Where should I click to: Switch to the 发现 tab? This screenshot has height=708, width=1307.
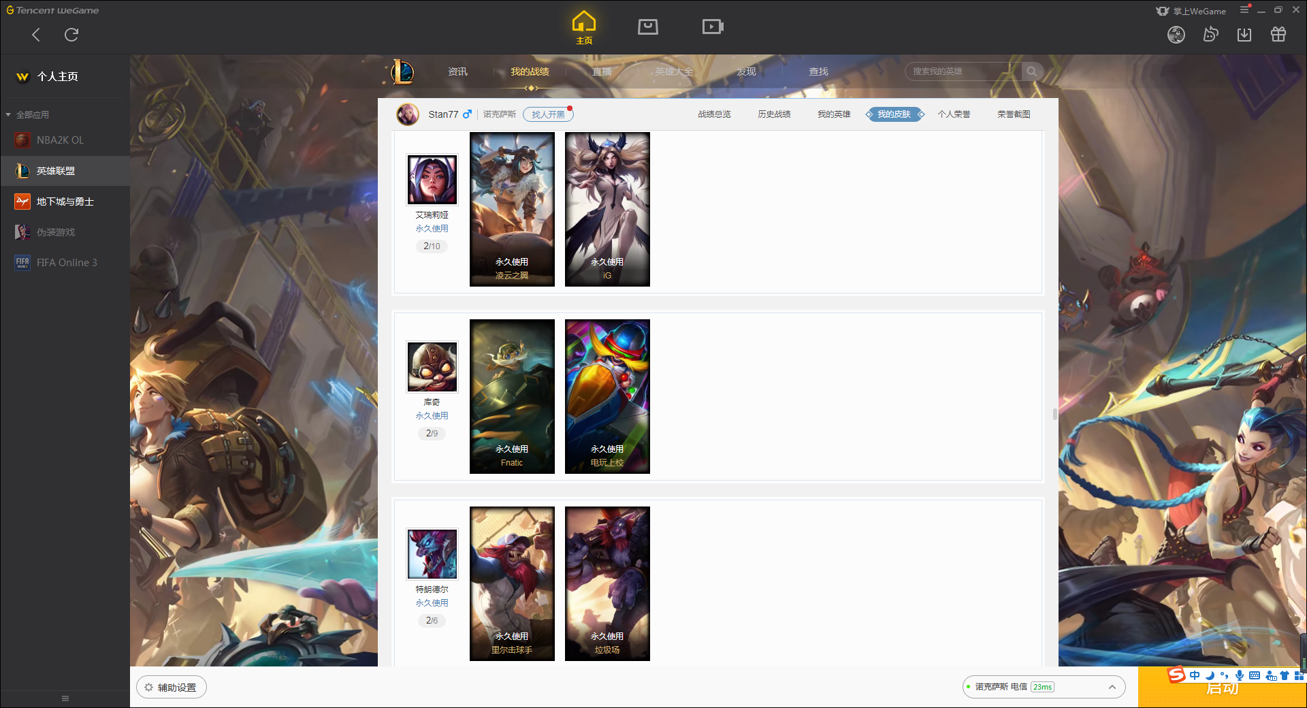[746, 71]
